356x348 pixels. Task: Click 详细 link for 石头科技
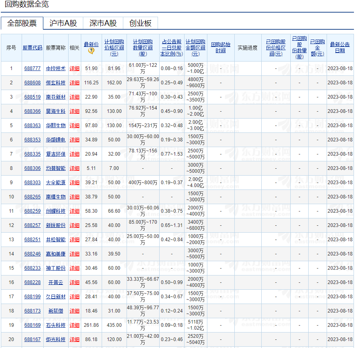pyautogui.click(x=74, y=325)
